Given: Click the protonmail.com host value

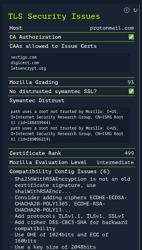Looking at the screenshot, I should (112, 28).
